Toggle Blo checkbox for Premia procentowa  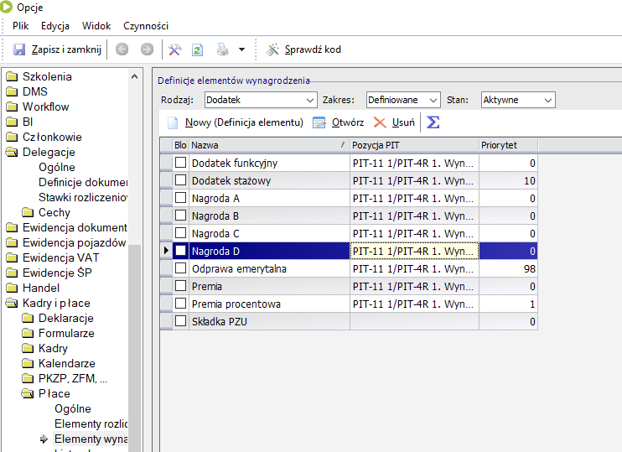point(180,304)
